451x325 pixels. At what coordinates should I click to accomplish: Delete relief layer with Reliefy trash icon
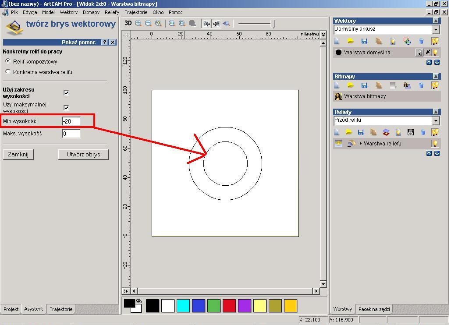tap(423, 132)
